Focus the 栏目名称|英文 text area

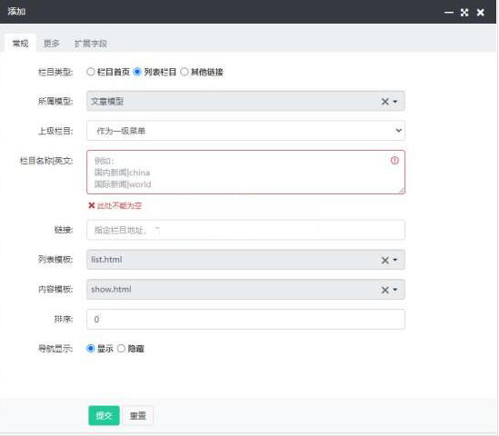[x=245, y=172]
